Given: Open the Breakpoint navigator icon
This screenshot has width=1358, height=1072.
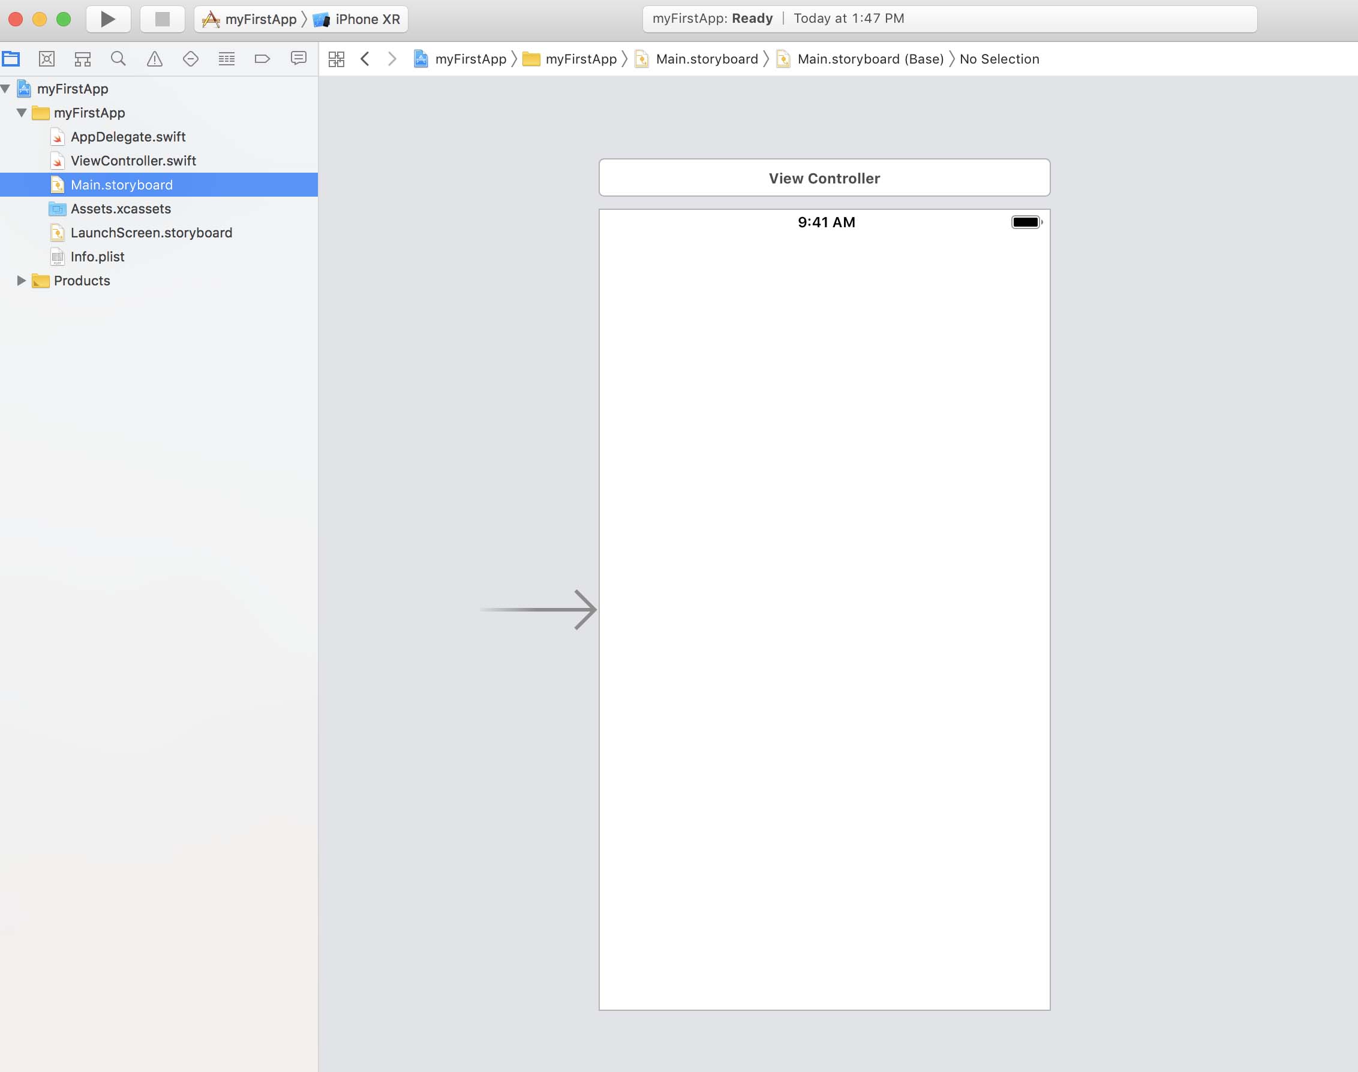Looking at the screenshot, I should point(263,59).
